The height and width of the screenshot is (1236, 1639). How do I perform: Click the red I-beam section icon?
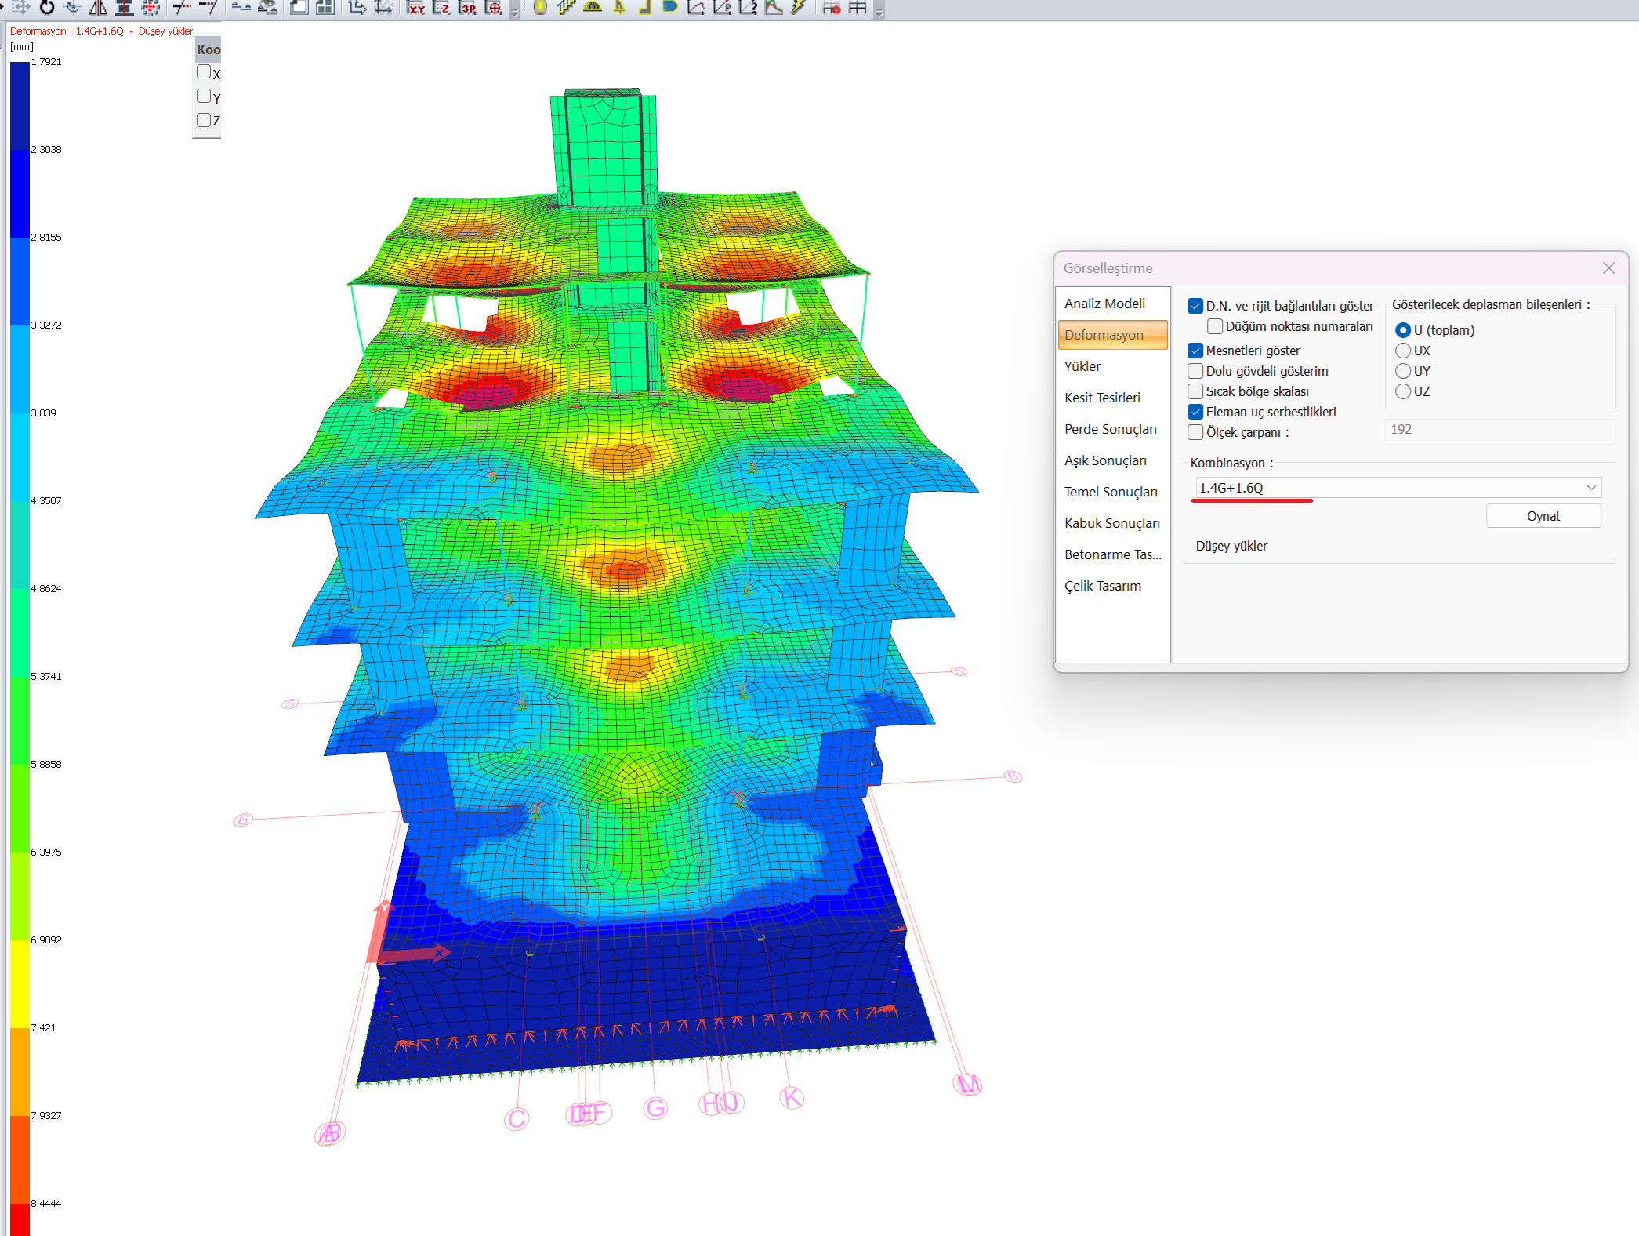coord(124,8)
